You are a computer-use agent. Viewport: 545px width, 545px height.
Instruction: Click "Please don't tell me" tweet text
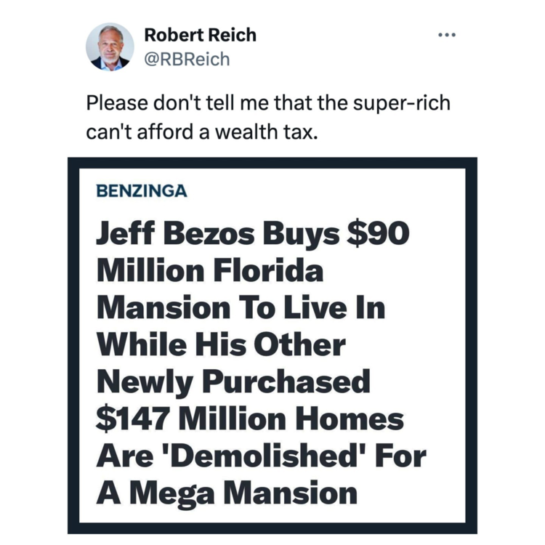180,103
